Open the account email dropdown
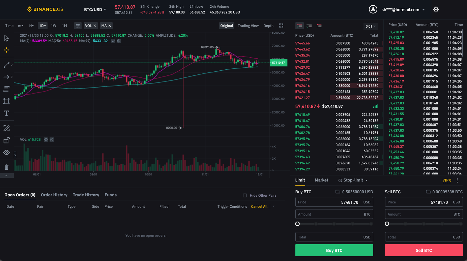Image resolution: width=467 pixels, height=261 pixels. tap(403, 10)
